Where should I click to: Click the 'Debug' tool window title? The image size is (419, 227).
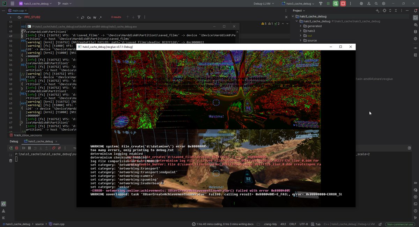(x=14, y=141)
